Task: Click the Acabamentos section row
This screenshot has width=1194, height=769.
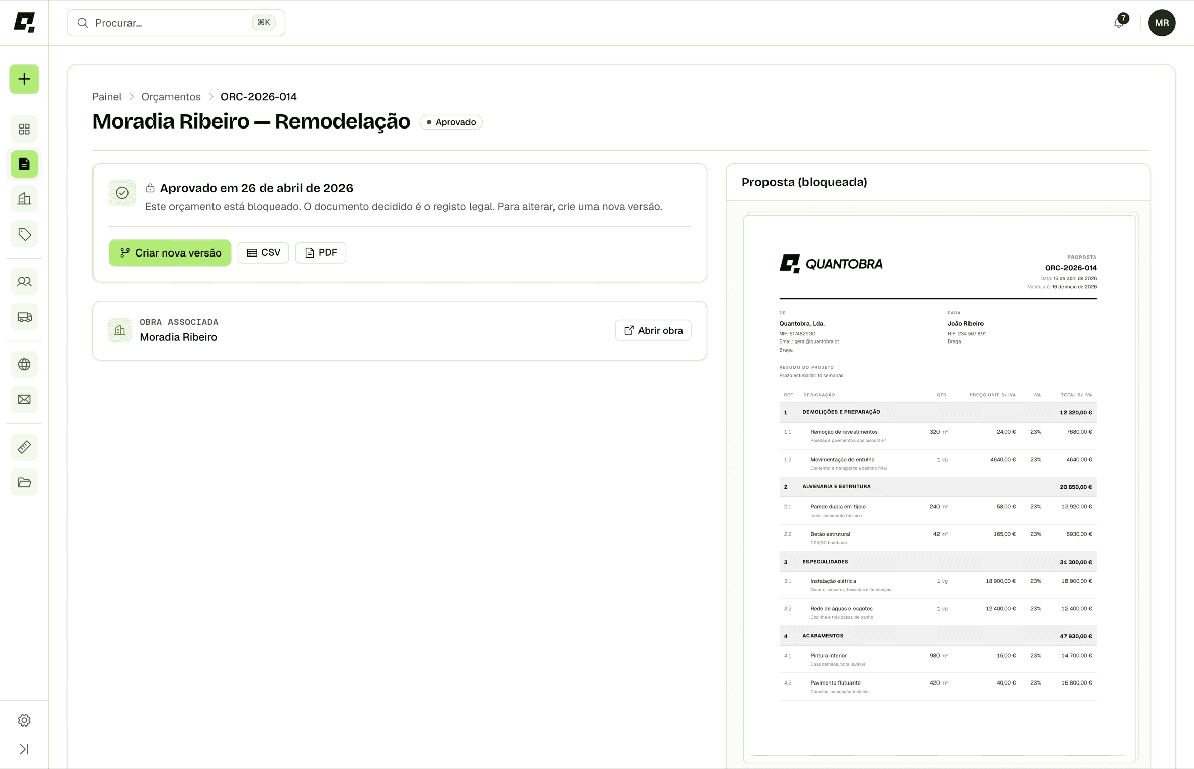Action: coord(937,636)
